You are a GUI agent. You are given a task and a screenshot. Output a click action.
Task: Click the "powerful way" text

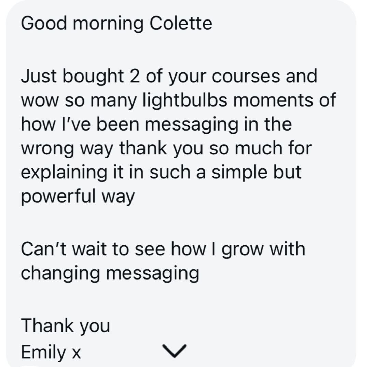click(x=78, y=197)
